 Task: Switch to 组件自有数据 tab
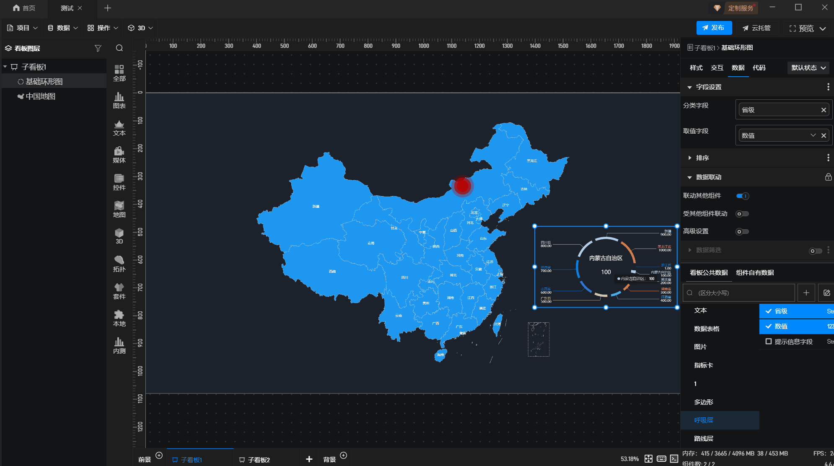[x=755, y=273]
